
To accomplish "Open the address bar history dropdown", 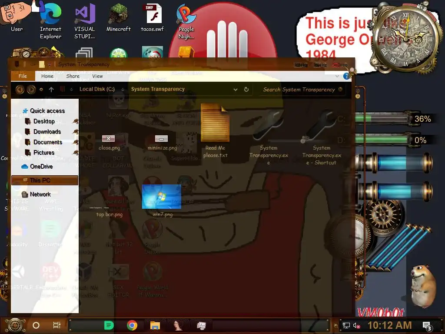I will [235, 90].
